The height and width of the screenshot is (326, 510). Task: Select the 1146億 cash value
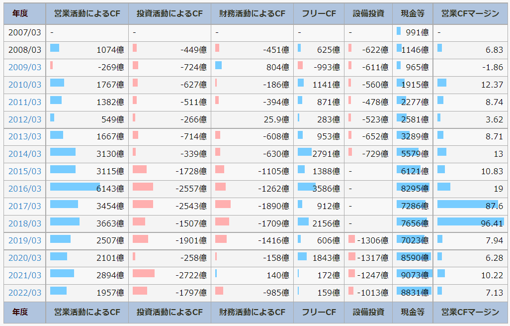pyautogui.click(x=415, y=50)
